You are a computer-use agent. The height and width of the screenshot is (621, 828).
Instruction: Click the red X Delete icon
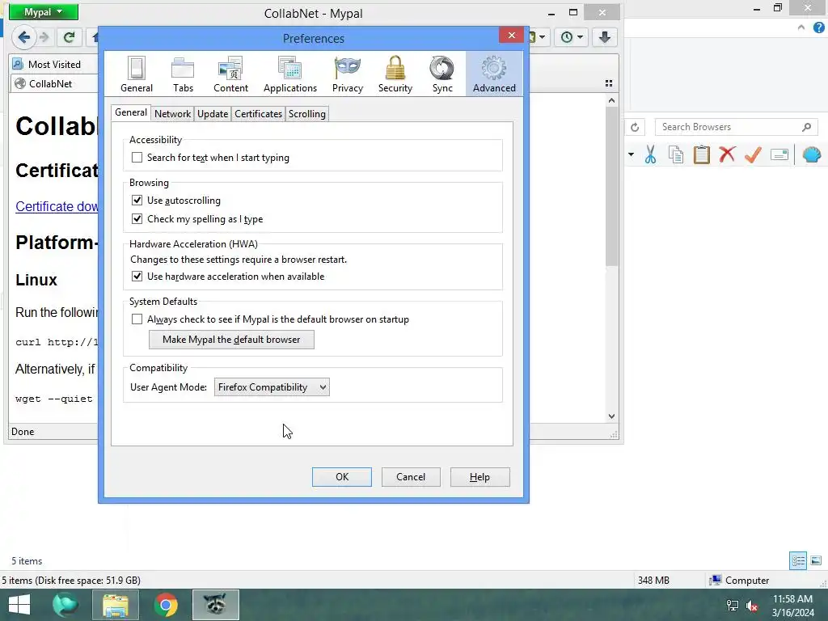tap(727, 154)
